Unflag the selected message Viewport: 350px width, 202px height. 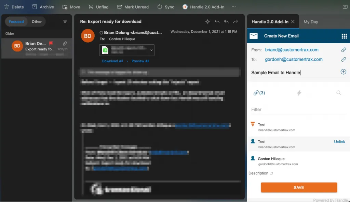coord(98,7)
